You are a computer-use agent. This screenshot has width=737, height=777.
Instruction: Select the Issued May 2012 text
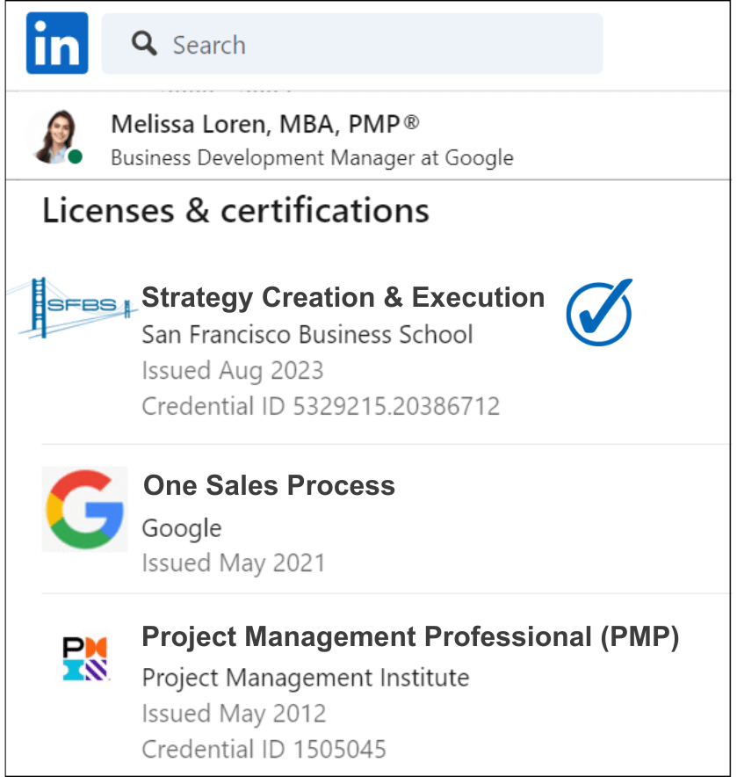tap(234, 714)
